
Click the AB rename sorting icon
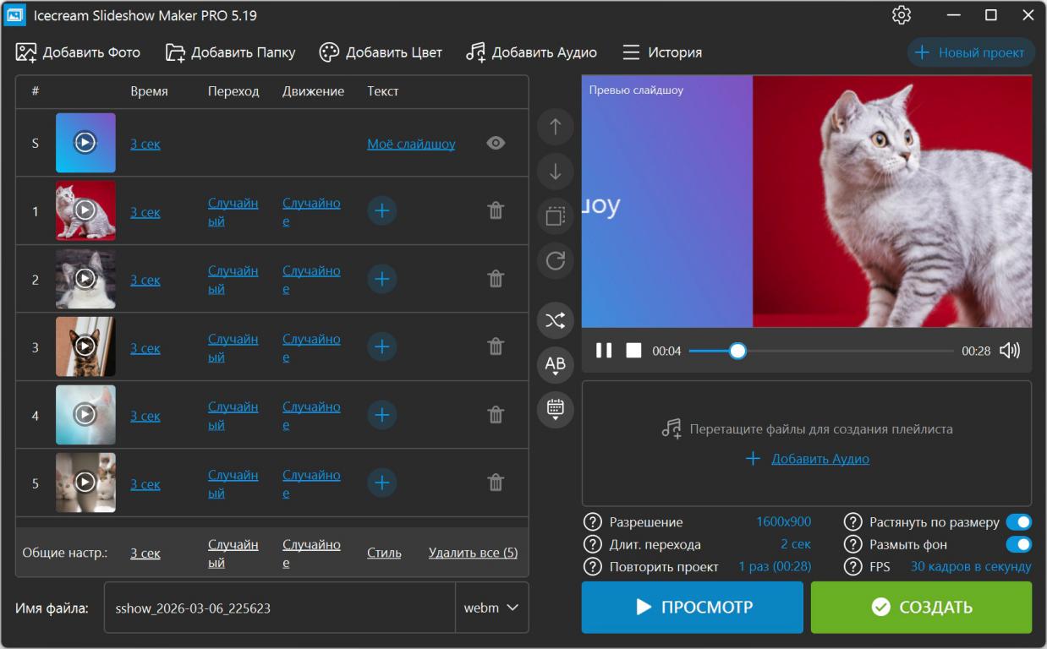point(555,365)
